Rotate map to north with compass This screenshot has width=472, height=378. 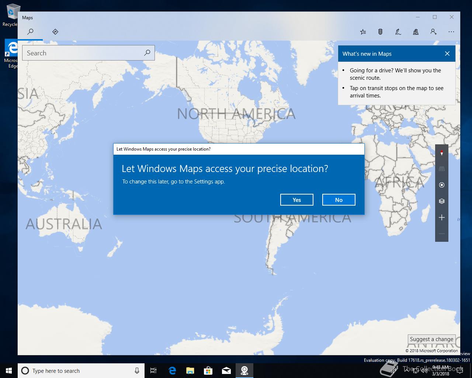[x=442, y=152]
